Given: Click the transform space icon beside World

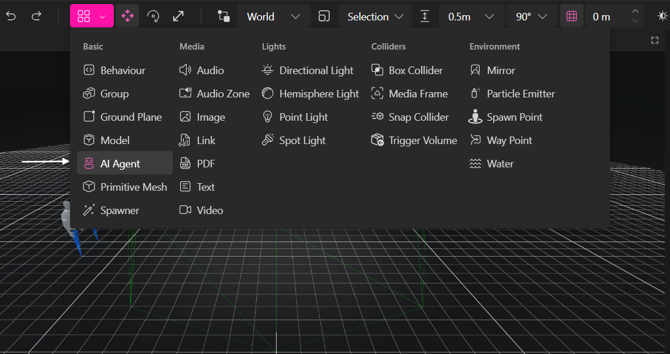Looking at the screenshot, I should pos(224,17).
